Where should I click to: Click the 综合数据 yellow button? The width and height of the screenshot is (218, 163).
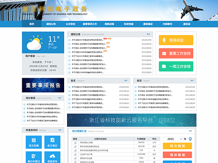(177, 146)
